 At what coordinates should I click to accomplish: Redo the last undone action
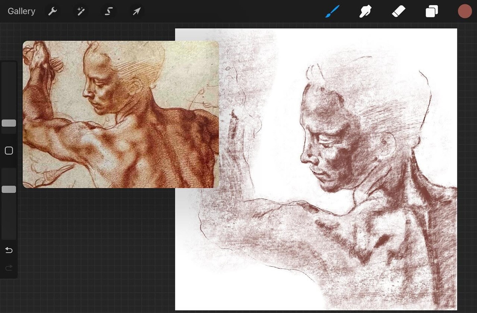9,268
